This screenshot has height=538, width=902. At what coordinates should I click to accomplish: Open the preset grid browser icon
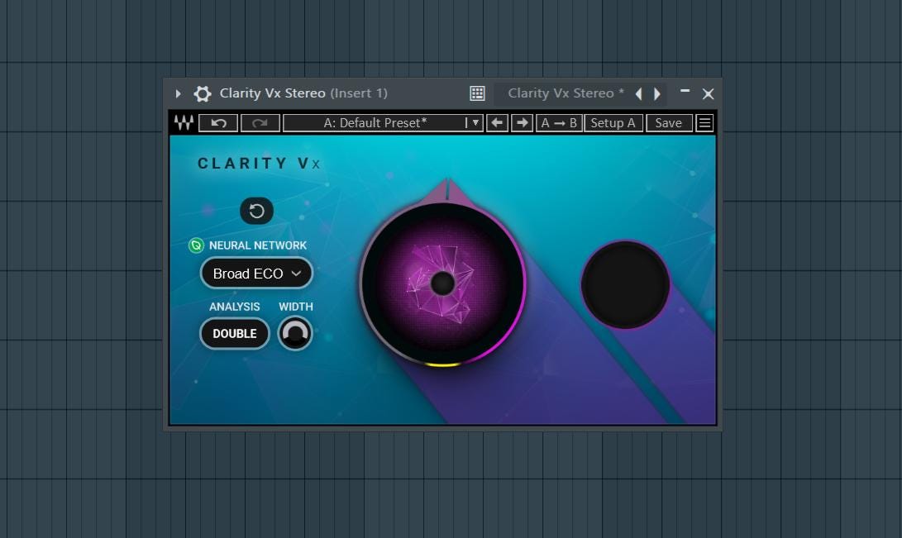coord(477,93)
